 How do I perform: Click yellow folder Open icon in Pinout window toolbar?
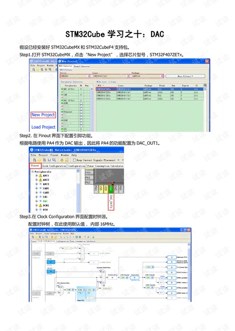pyautogui.click(x=40, y=160)
